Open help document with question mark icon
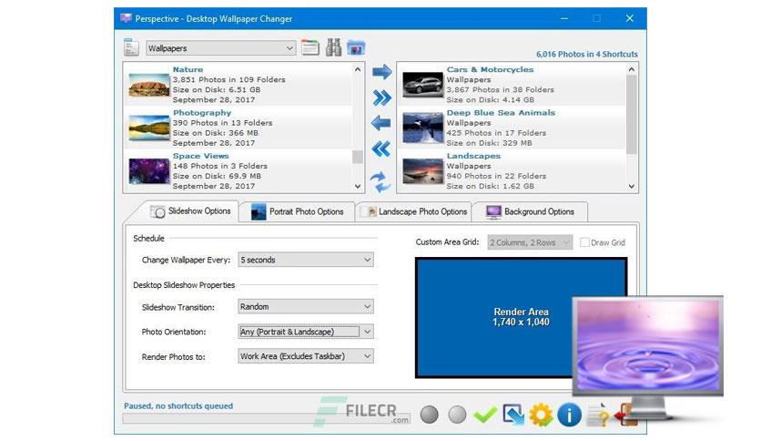Viewport: 761px width, 441px height. (x=598, y=415)
